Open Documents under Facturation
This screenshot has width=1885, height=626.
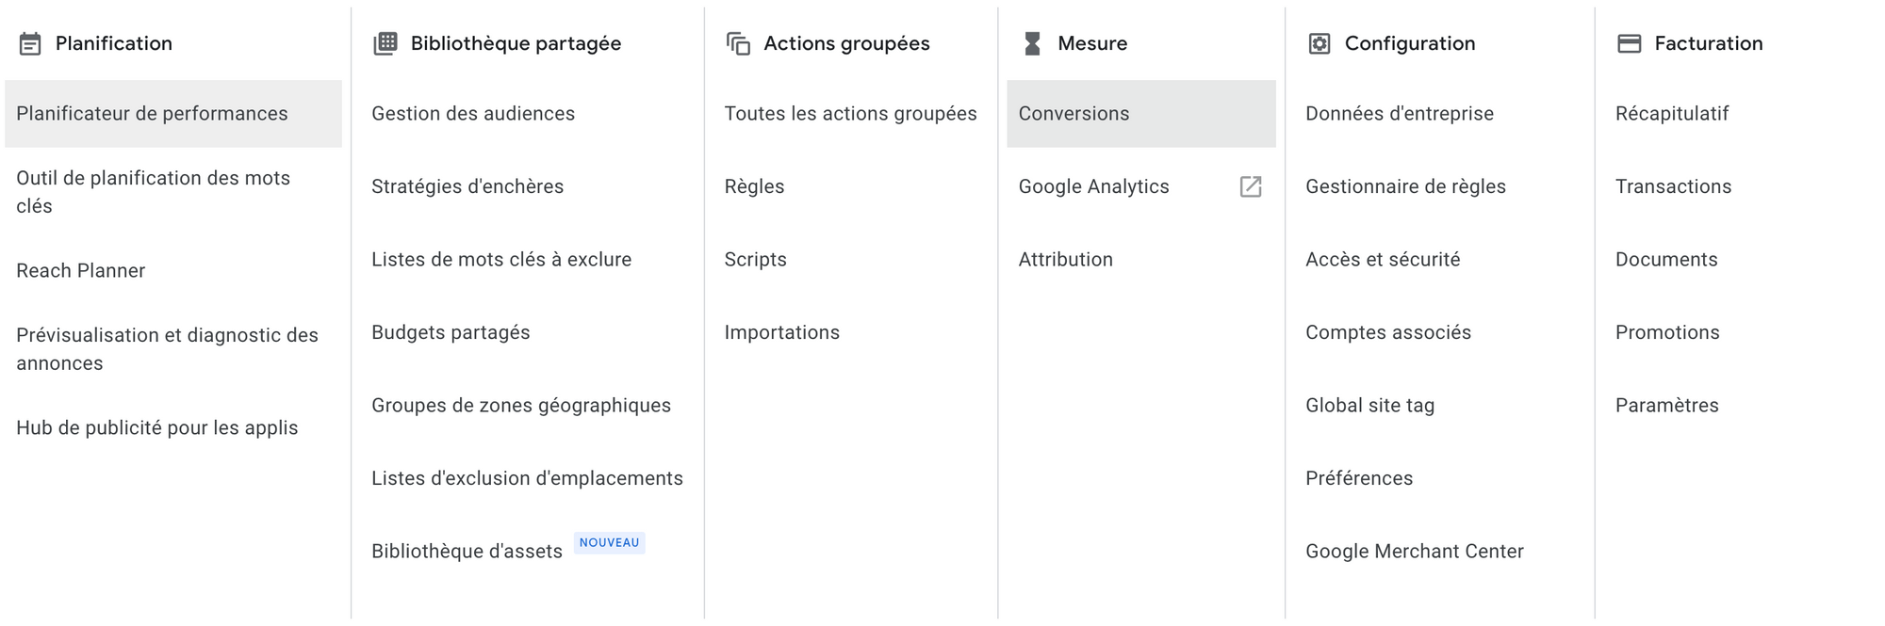[1666, 260]
